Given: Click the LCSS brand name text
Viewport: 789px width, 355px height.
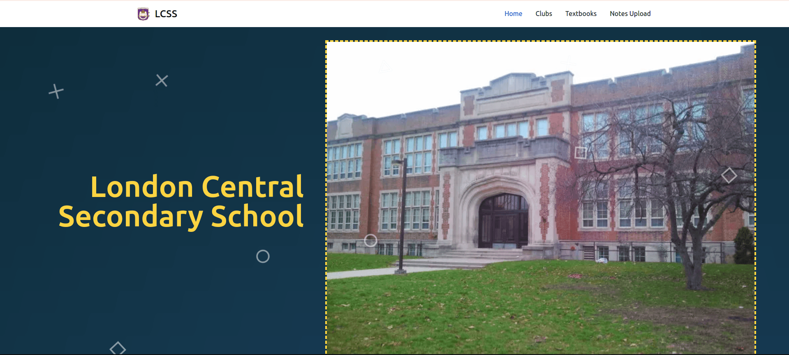Looking at the screenshot, I should tap(166, 14).
